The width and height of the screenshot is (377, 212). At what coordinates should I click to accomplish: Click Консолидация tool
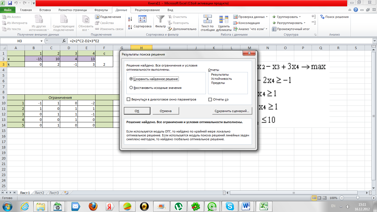(246, 23)
